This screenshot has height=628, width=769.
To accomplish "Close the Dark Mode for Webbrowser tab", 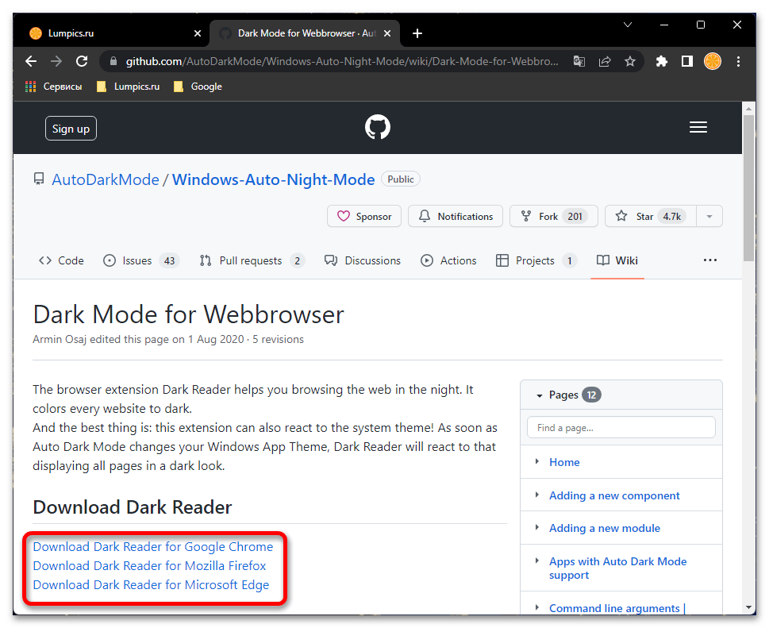I will coord(387,33).
